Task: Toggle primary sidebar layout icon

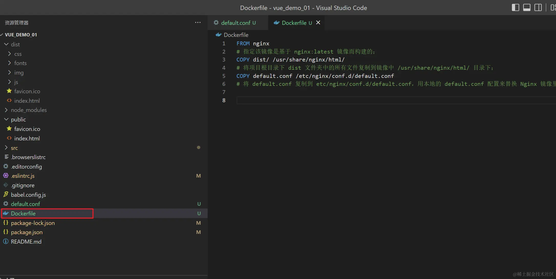Action: point(515,7)
